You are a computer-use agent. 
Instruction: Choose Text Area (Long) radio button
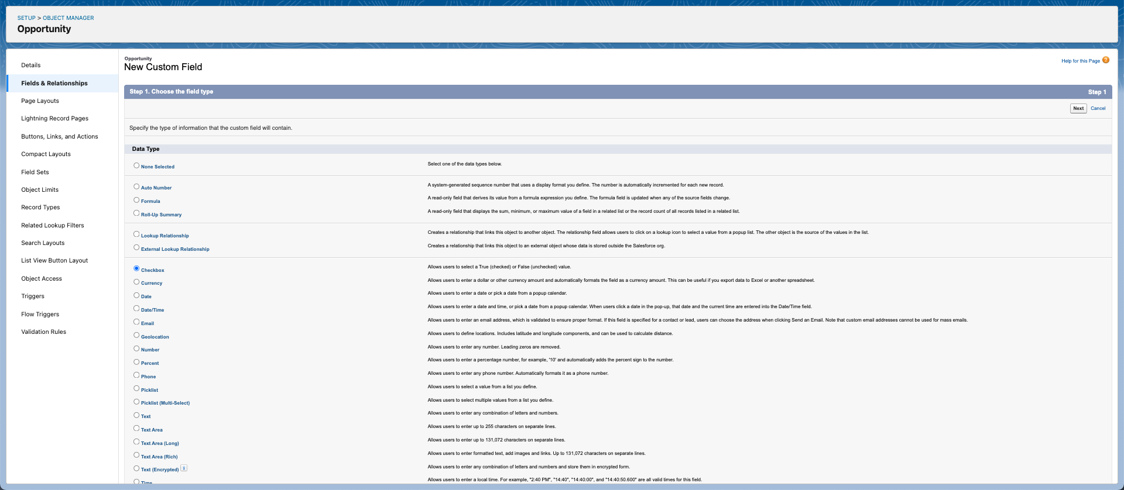[136, 442]
